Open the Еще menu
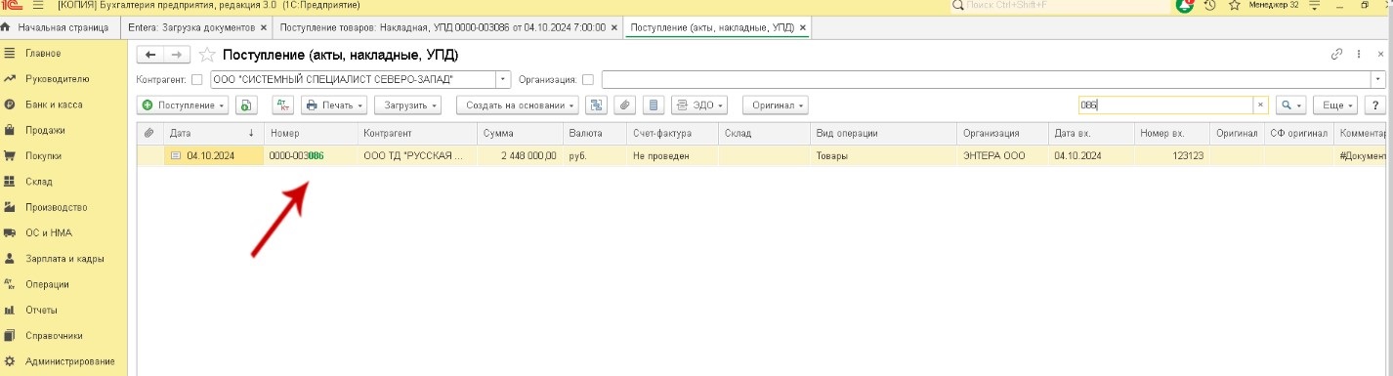The width and height of the screenshot is (1393, 376). click(1335, 104)
